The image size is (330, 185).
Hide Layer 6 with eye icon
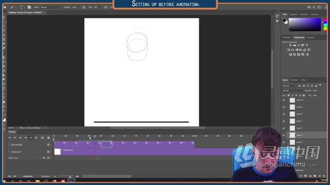(284, 128)
